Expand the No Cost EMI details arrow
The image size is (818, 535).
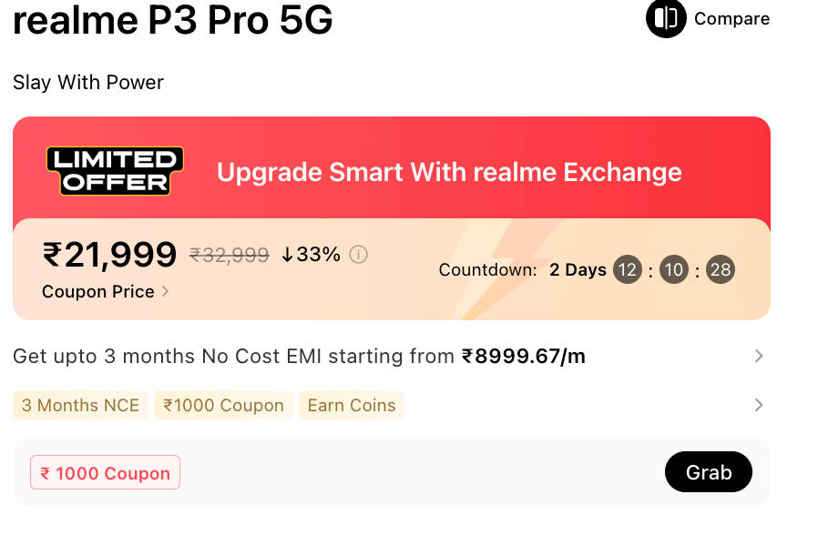[x=759, y=356]
